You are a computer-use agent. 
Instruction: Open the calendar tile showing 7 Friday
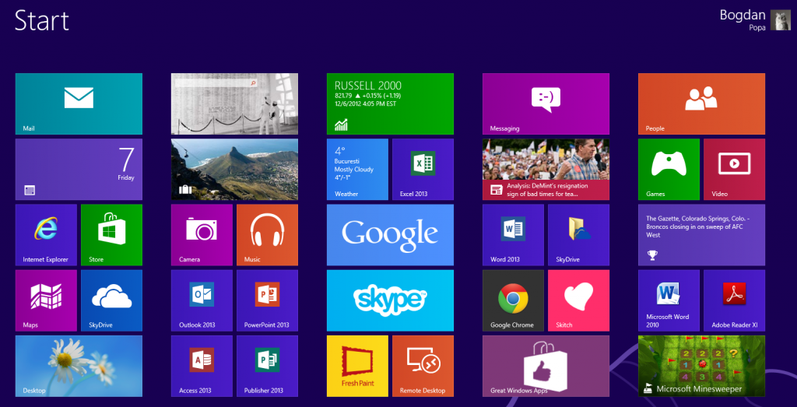tap(79, 169)
